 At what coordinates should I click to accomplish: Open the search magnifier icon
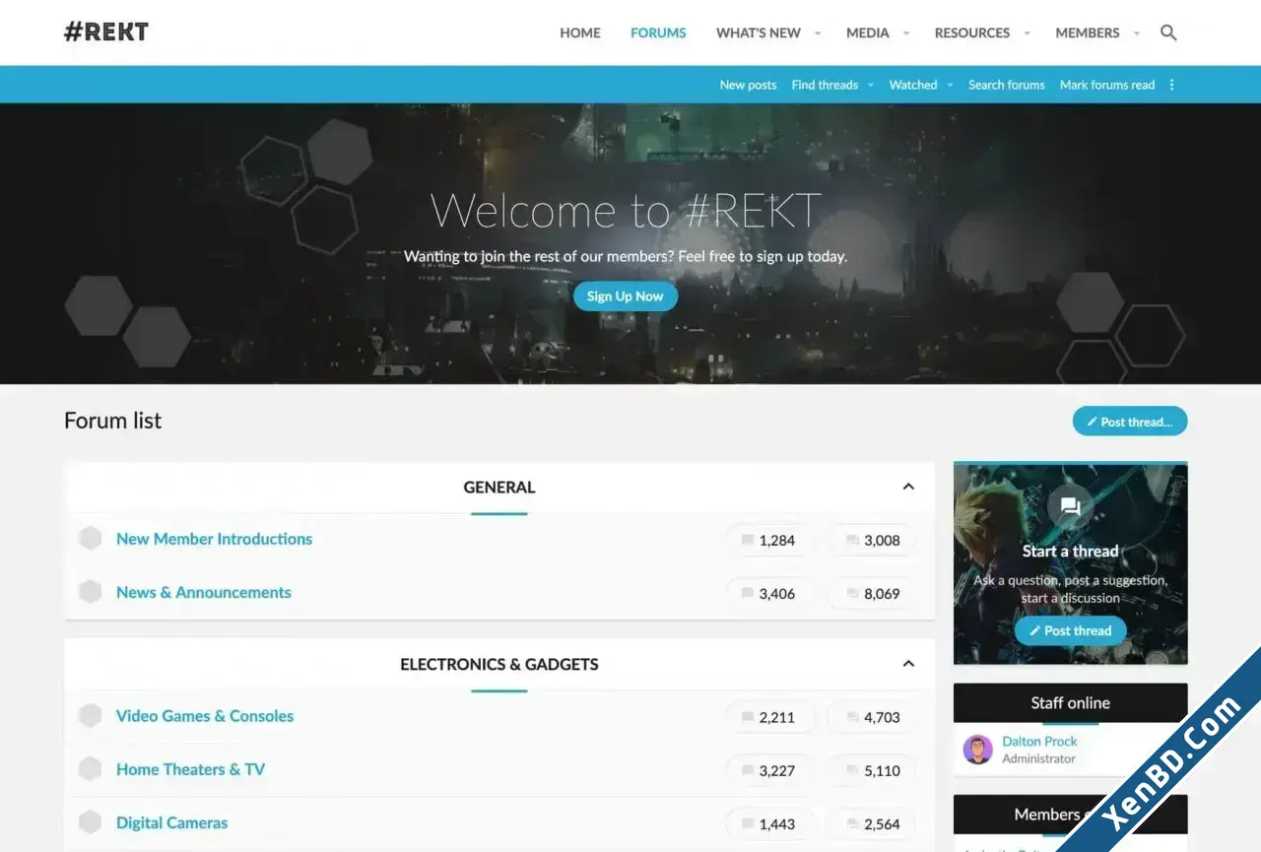(x=1168, y=33)
